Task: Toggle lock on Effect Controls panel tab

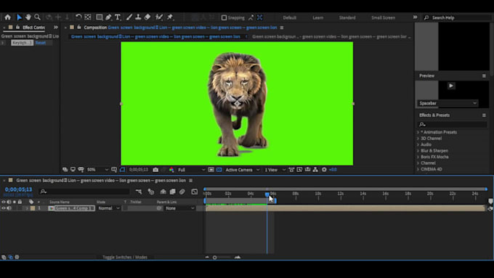Action: pos(17,28)
